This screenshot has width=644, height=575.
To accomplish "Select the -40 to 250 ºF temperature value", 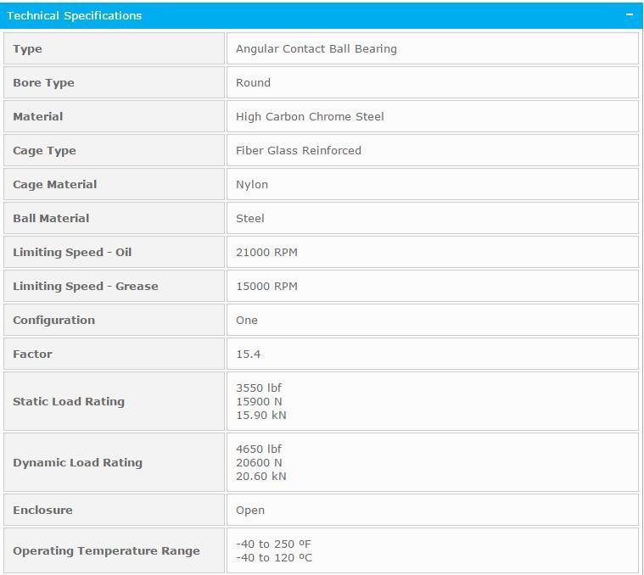I will [274, 544].
